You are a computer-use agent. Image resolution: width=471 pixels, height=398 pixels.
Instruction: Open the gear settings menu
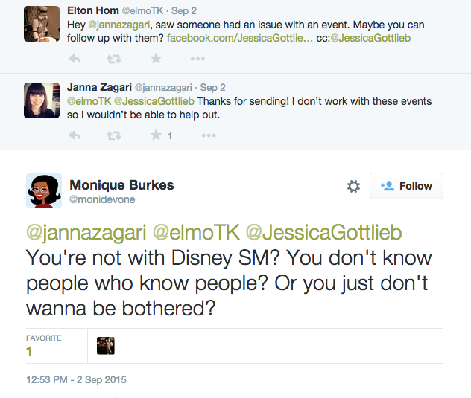[353, 187]
